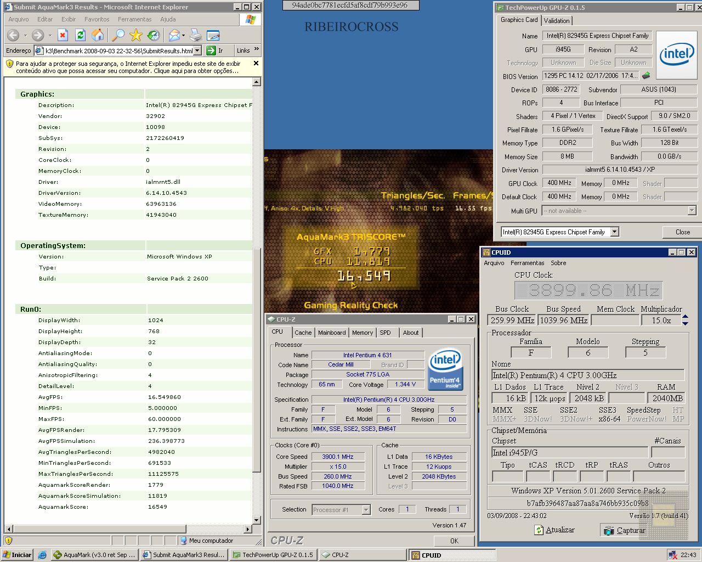This screenshot has width=702, height=562.
Task: Close the IE information bar X
Action: coord(256,63)
